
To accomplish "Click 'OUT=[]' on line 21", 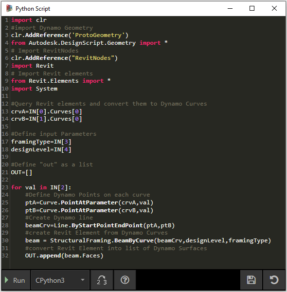I will [x=21, y=172].
